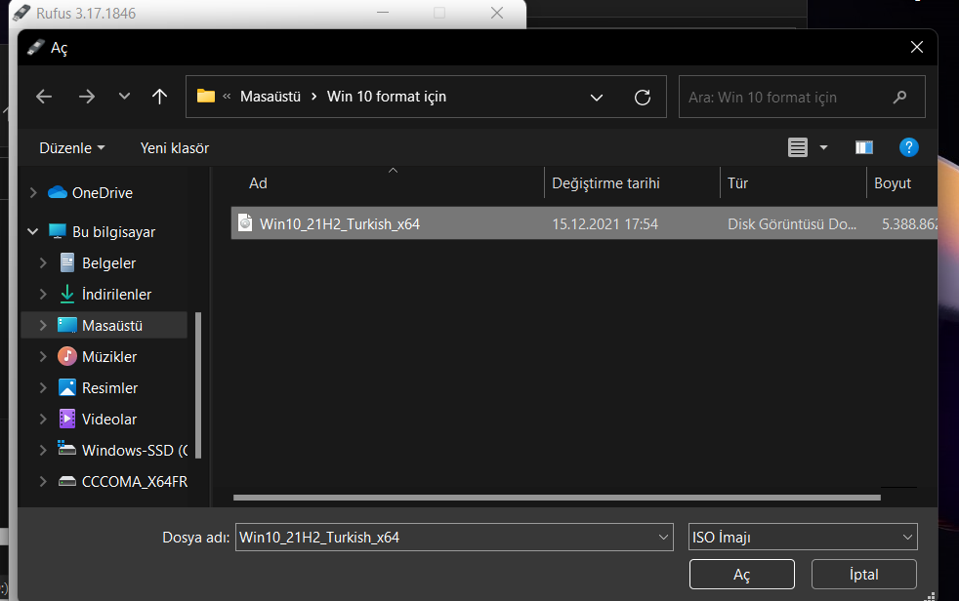Image resolution: width=959 pixels, height=601 pixels.
Task: Open the Windows-SSD drive
Action: pyautogui.click(x=135, y=450)
